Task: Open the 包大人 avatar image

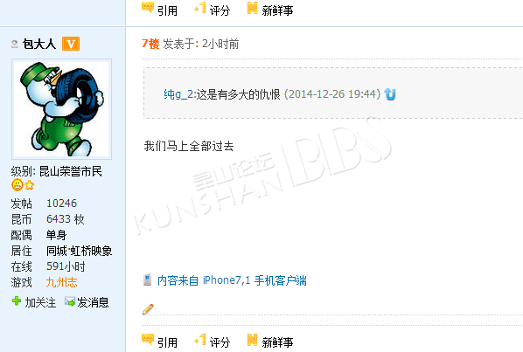Action: (62, 109)
